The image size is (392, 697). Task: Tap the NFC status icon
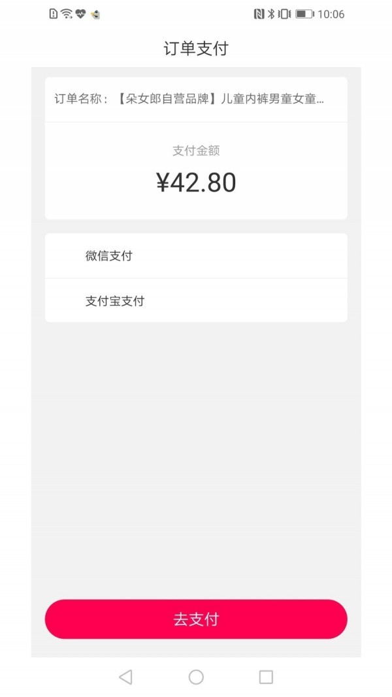point(259,14)
